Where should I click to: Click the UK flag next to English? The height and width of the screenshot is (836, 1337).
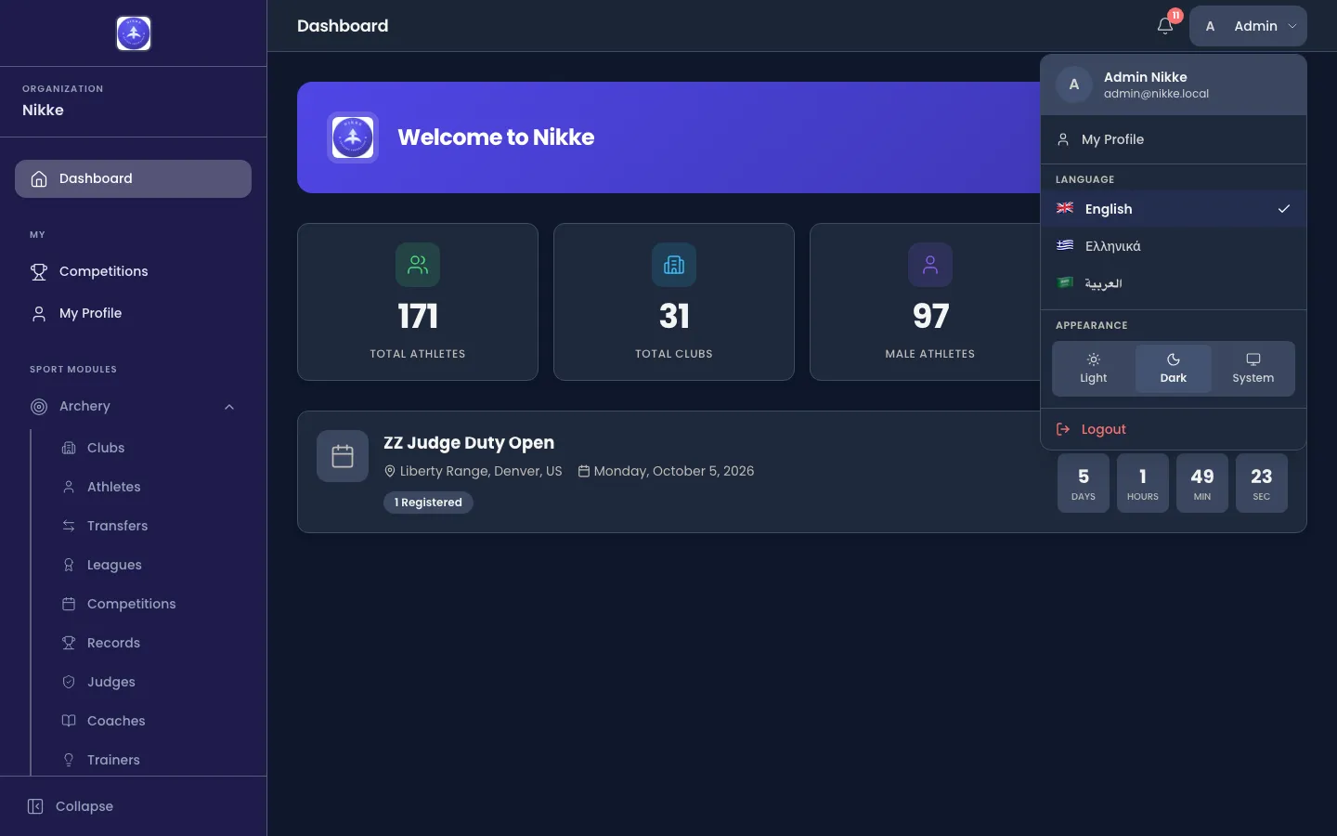pyautogui.click(x=1065, y=208)
